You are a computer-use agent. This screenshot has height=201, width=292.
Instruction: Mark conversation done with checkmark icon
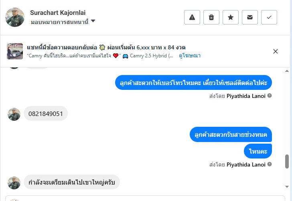(269, 17)
